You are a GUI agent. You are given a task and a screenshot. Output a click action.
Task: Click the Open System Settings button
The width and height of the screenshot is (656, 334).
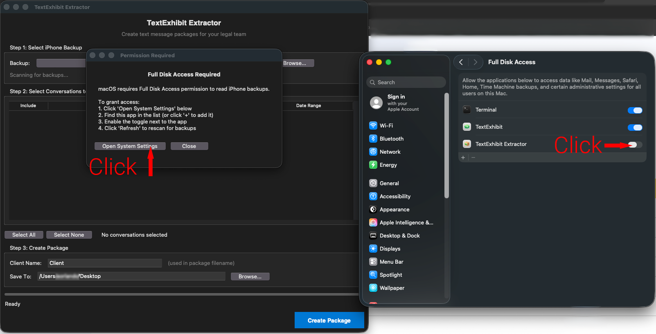point(130,146)
